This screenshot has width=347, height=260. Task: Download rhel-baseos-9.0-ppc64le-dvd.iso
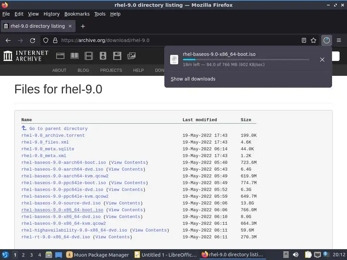coord(62,190)
